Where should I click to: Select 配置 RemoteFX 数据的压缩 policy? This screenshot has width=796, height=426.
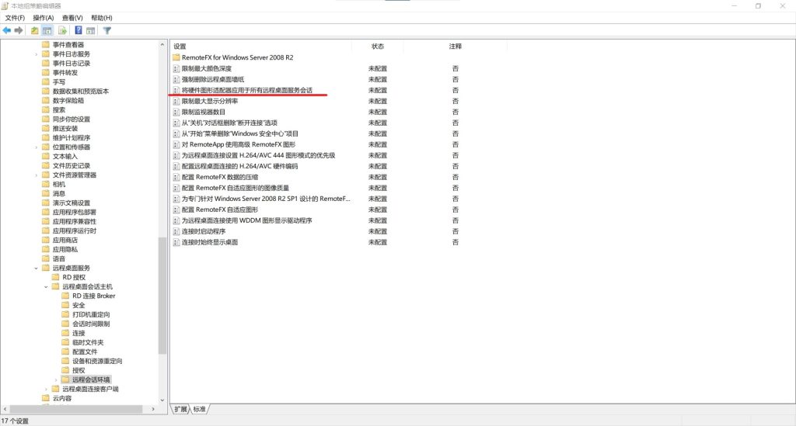(x=220, y=177)
